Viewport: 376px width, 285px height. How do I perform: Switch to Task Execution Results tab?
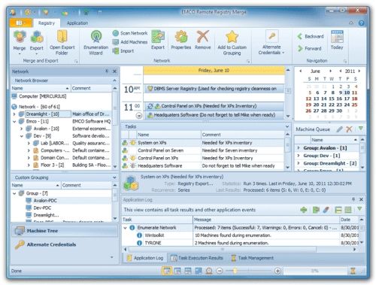[197, 258]
